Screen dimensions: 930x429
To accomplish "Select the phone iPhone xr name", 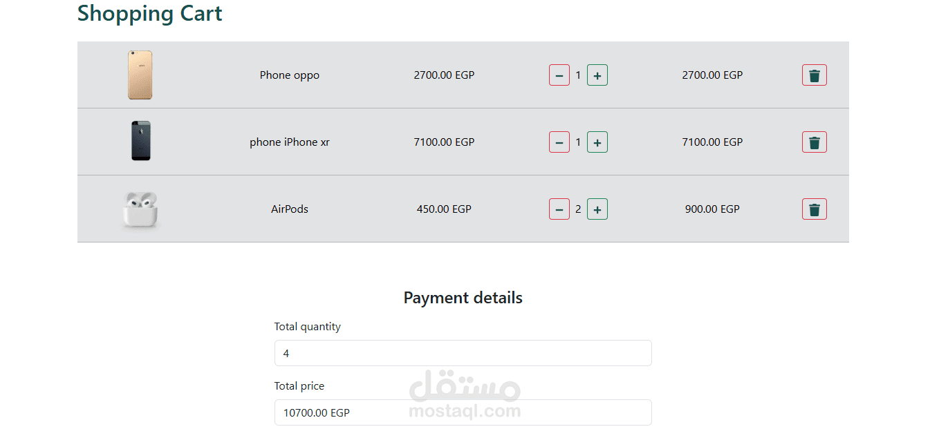I will pyautogui.click(x=290, y=142).
